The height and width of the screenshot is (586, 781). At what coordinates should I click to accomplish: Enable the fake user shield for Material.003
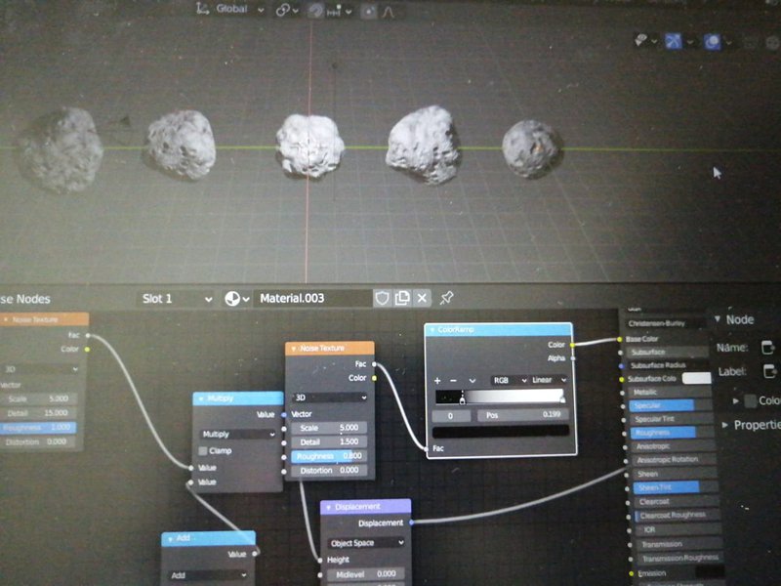coord(383,298)
